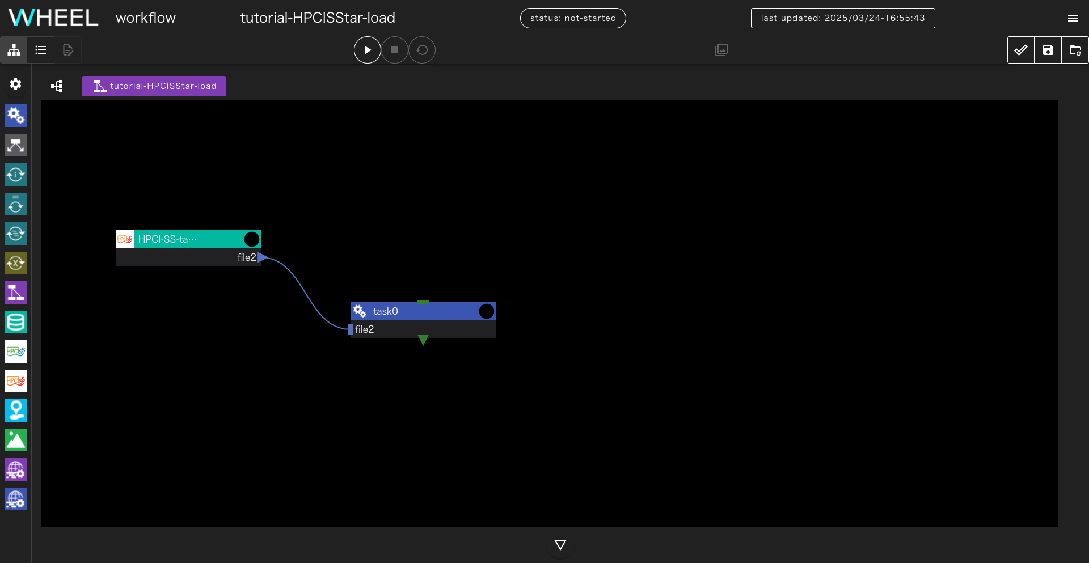The width and height of the screenshot is (1089, 563).
Task: Open the environment settings gear
Action: pos(16,84)
